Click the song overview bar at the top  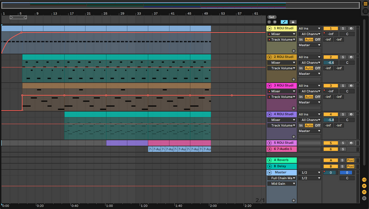pos(180,5)
